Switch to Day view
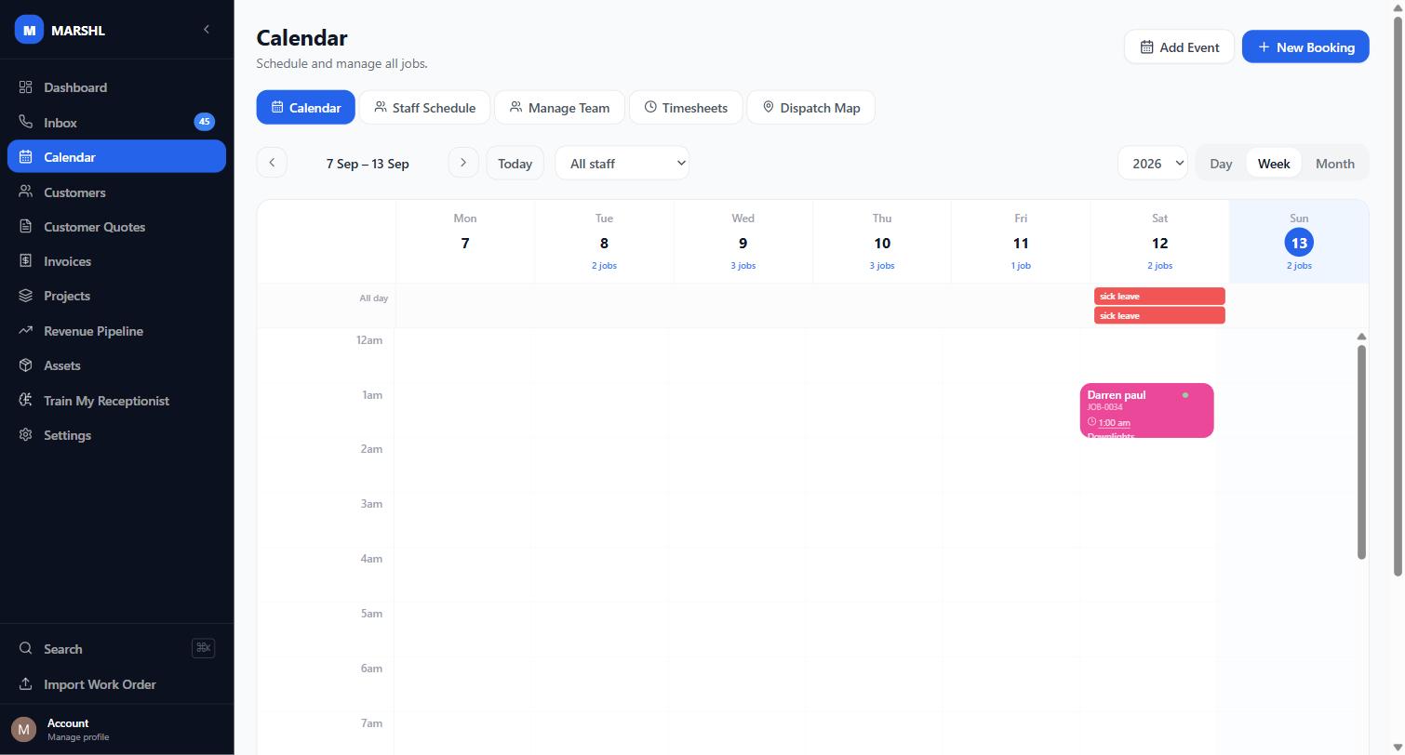Viewport: 1405px width, 755px height. [1221, 163]
